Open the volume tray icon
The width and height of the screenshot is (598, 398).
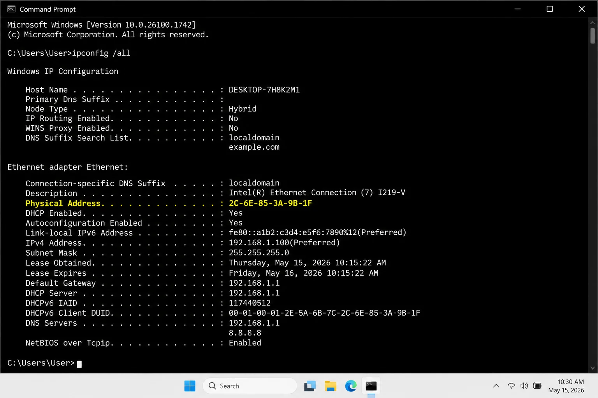coord(524,386)
